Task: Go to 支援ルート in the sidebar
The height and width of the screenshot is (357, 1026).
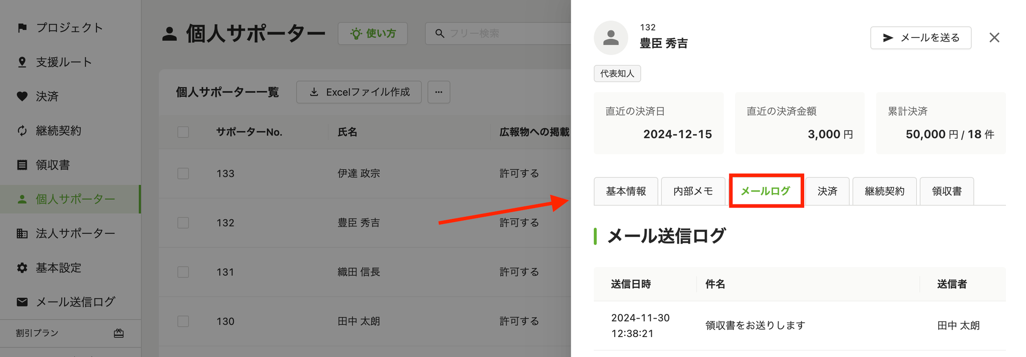Action: point(70,62)
